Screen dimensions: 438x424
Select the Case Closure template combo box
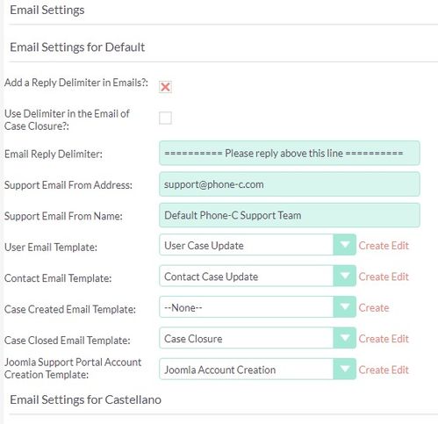click(257, 338)
